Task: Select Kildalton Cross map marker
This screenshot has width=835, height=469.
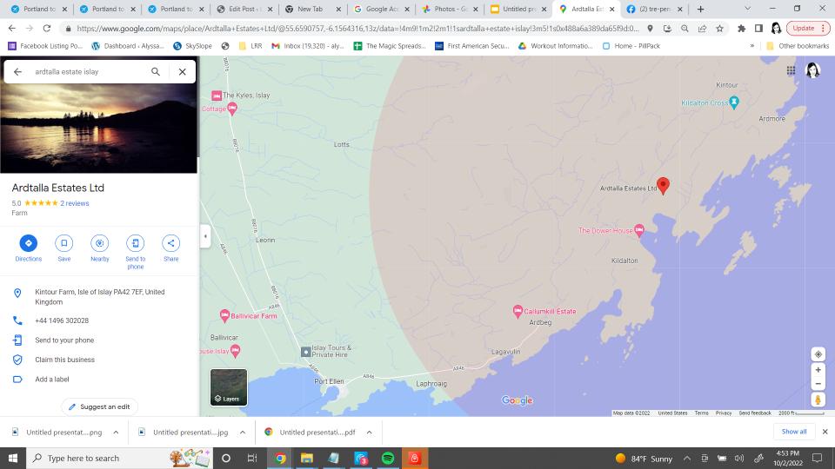Action: pyautogui.click(x=734, y=102)
